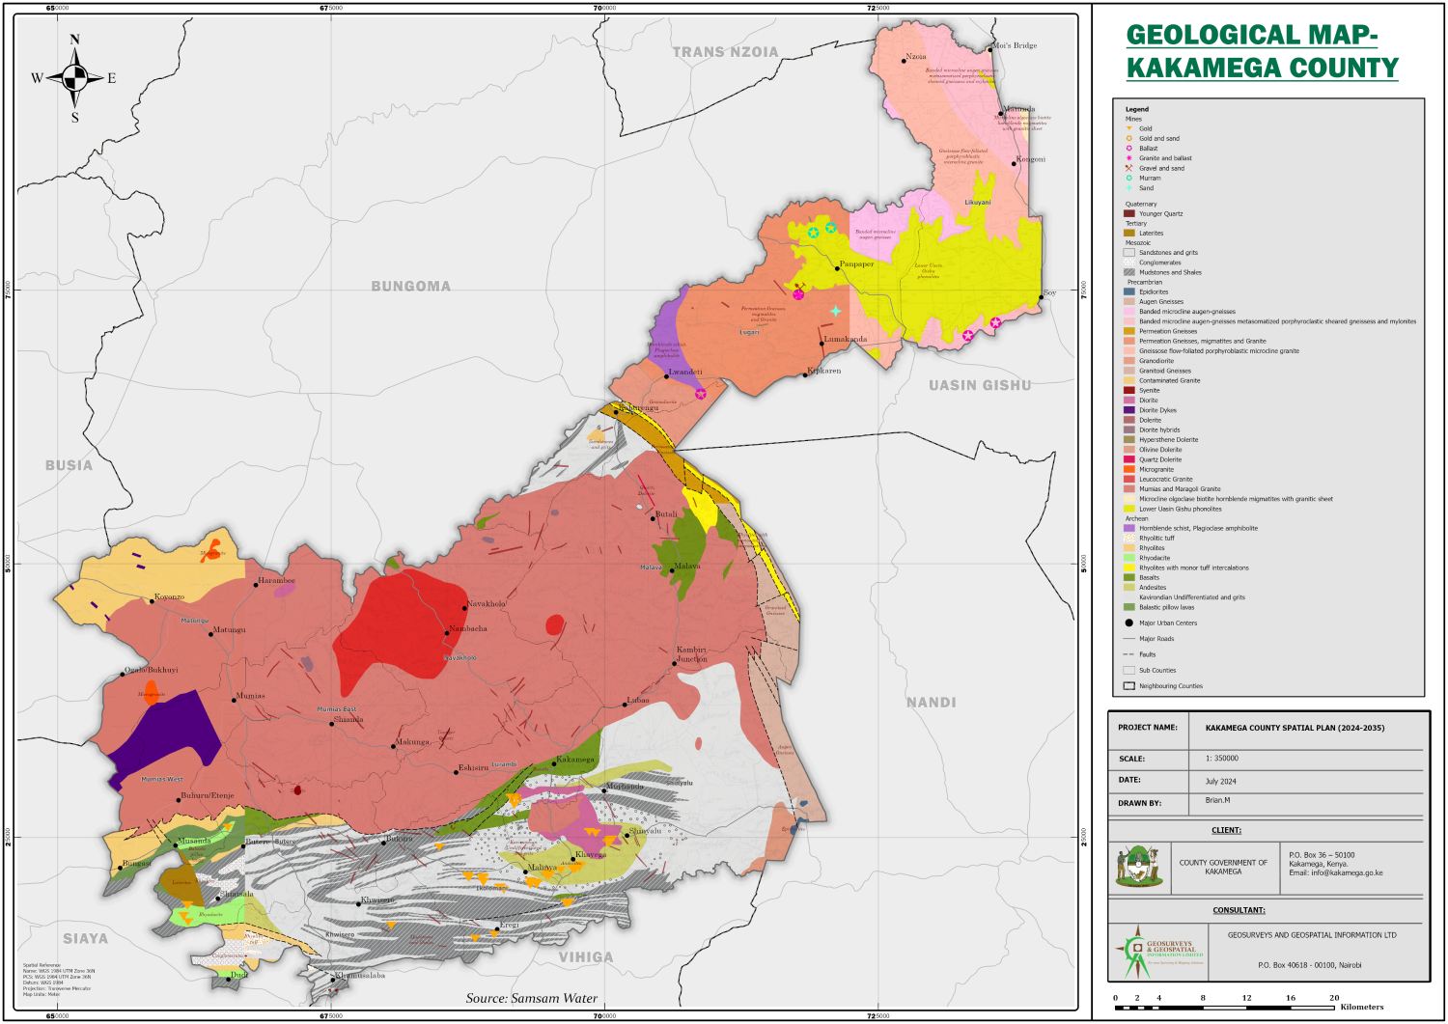The width and height of the screenshot is (1448, 1024).
Task: Click the 'Source: Samsam Water' credit
Action: (x=532, y=998)
